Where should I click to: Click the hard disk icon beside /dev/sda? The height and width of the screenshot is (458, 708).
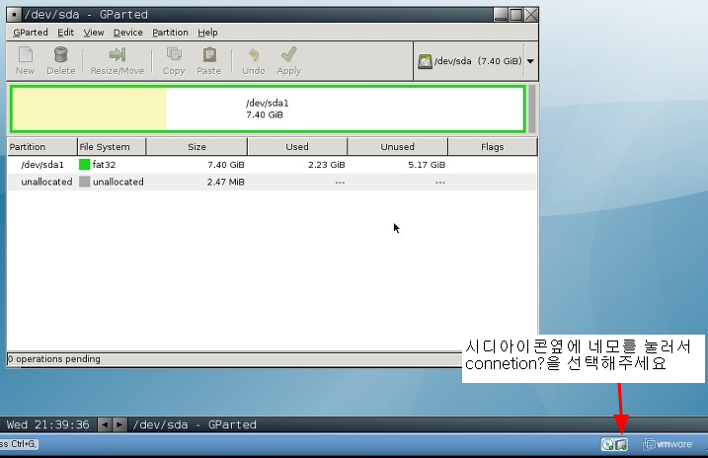[425, 61]
